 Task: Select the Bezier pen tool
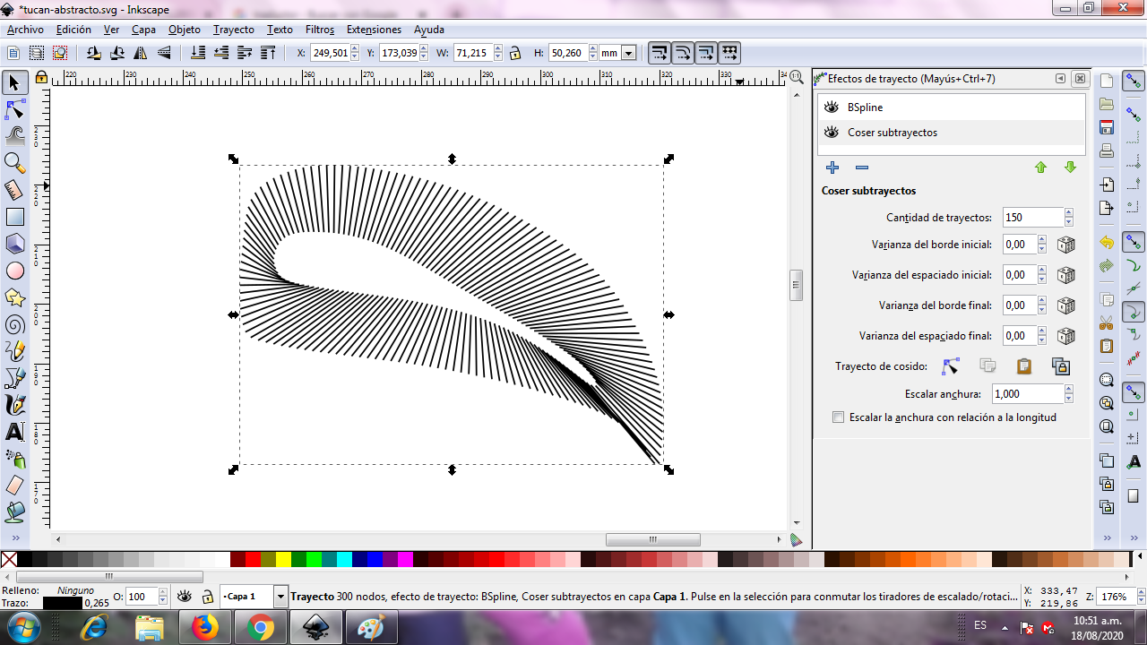pyautogui.click(x=14, y=378)
